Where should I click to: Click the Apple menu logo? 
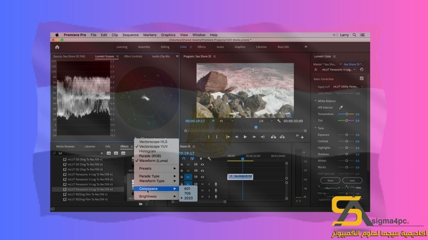coord(57,35)
